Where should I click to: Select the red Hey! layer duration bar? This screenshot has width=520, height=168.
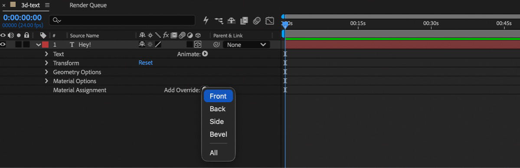[x=402, y=45]
